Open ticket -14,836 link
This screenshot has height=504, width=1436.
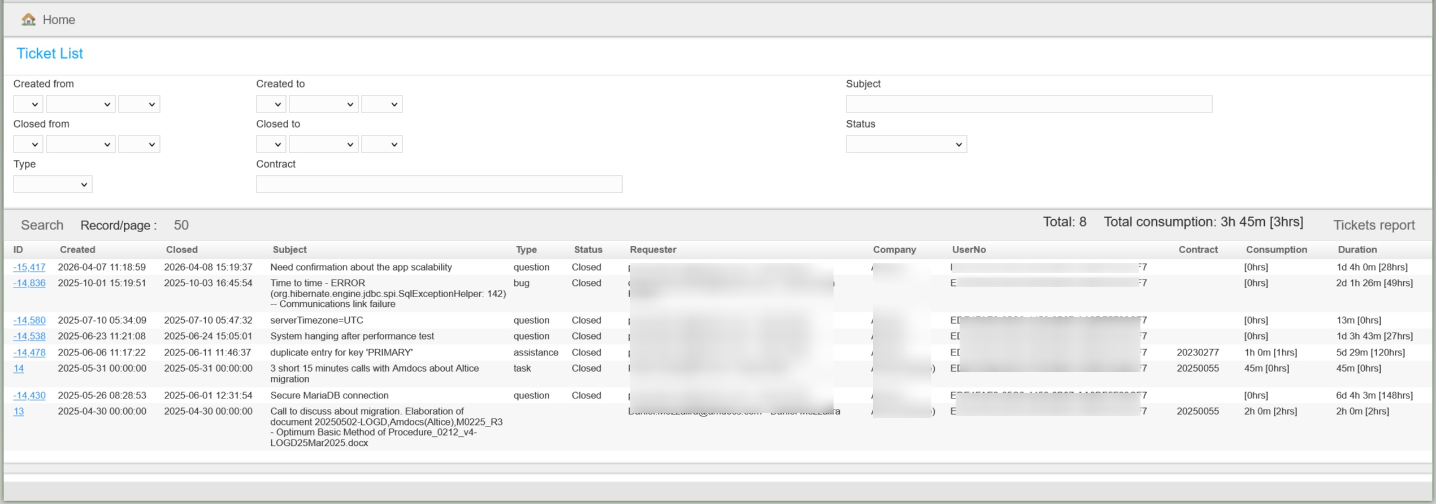(x=29, y=283)
